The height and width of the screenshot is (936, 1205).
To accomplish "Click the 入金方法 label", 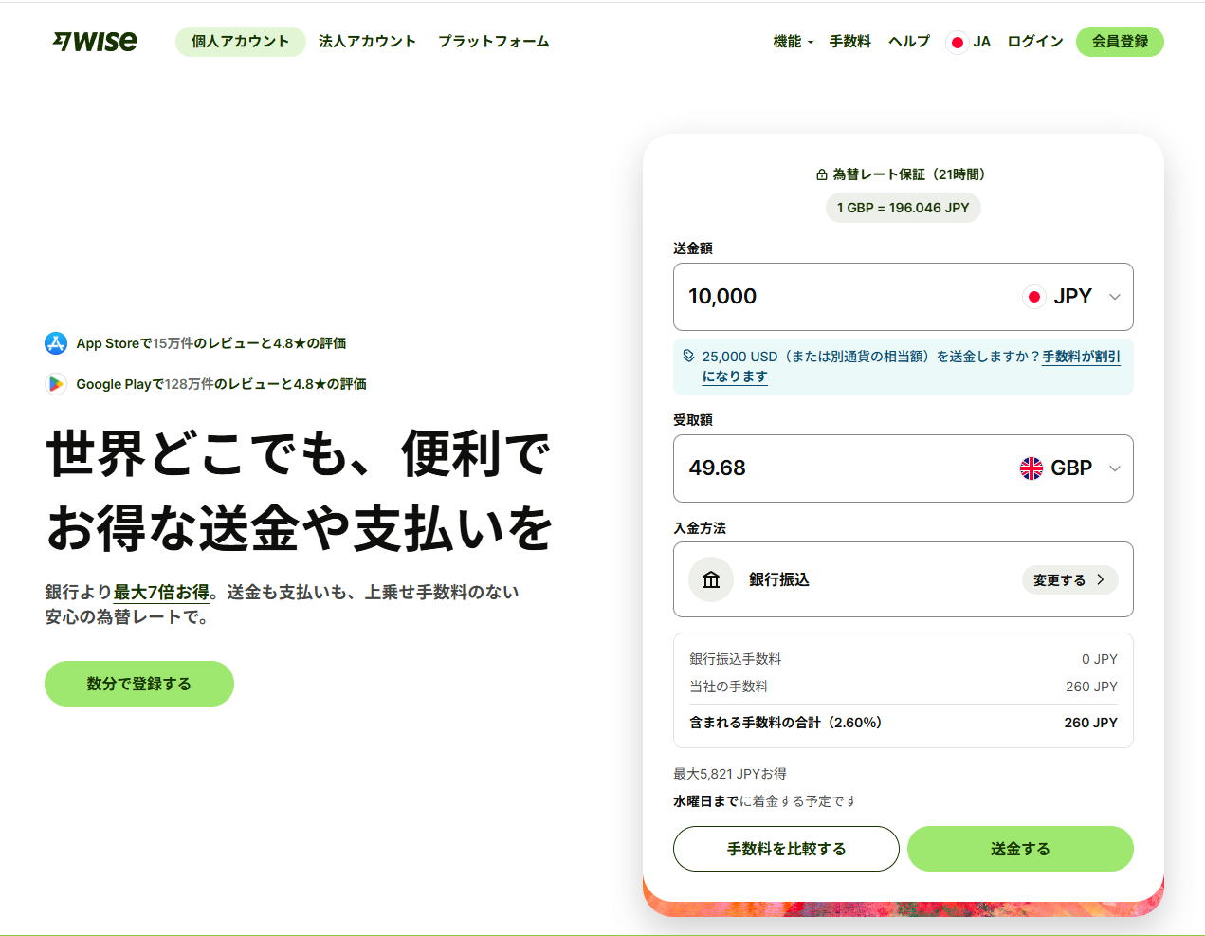I will click(700, 528).
